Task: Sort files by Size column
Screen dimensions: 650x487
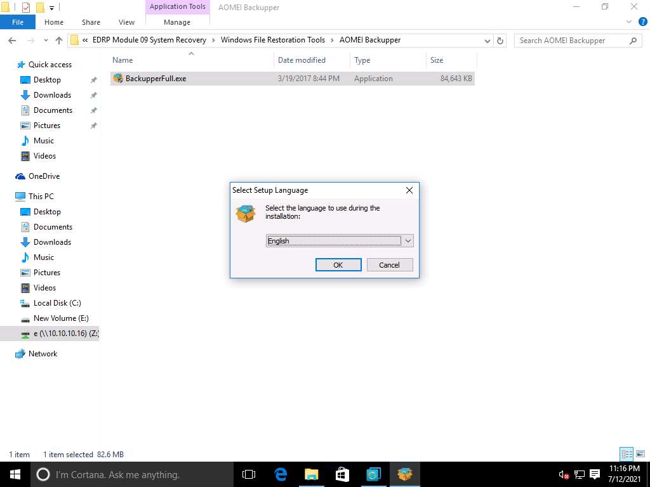Action: click(451, 60)
